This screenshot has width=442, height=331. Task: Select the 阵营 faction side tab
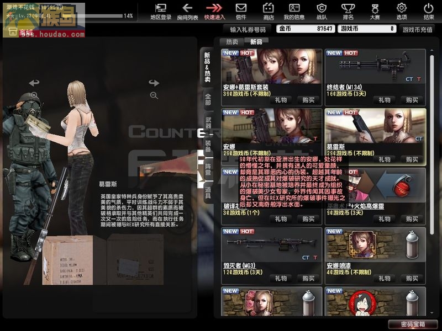click(208, 169)
